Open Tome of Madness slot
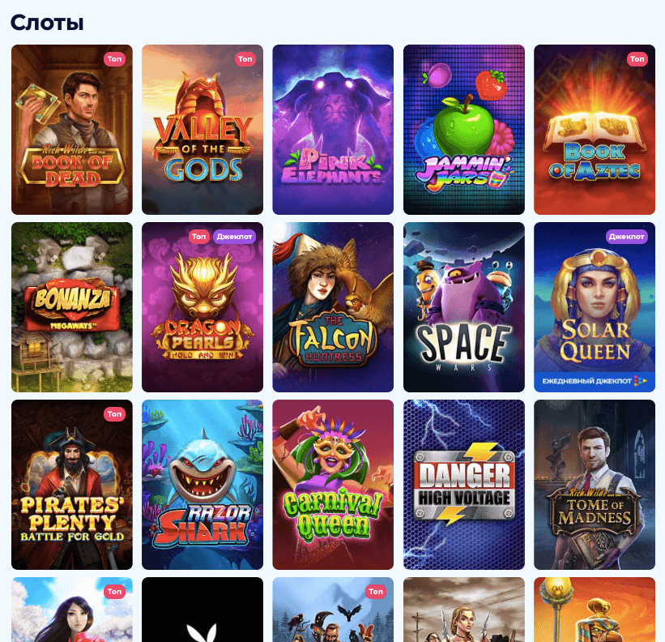665x642 pixels. point(595,485)
